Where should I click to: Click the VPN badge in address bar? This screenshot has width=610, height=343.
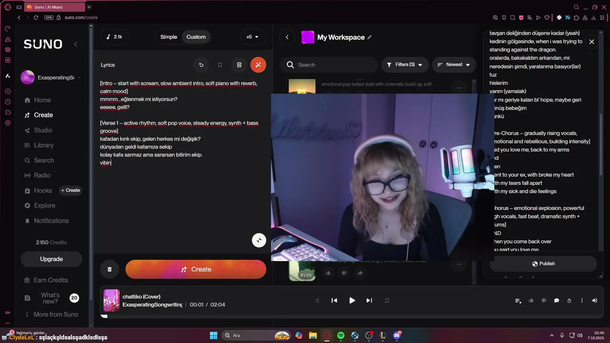coord(49,18)
